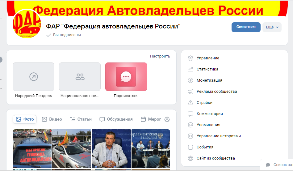Click the Сайт из сообщества globe icon
The image size is (293, 171).
[190, 158]
